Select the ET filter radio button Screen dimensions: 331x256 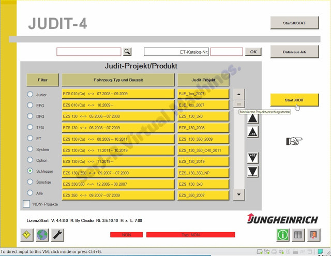click(x=30, y=138)
